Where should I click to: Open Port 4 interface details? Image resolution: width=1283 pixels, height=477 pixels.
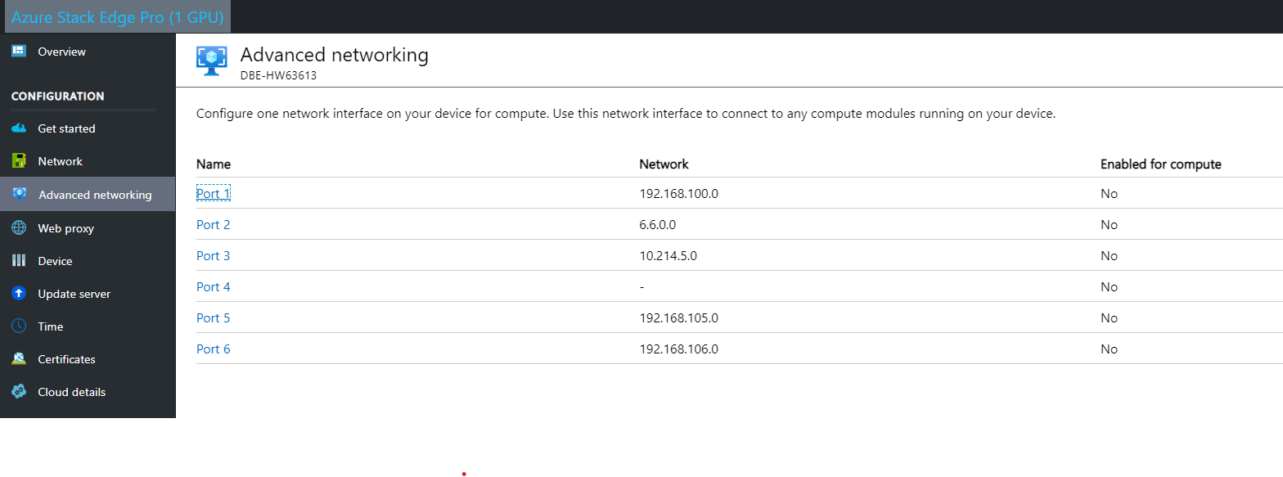[213, 286]
